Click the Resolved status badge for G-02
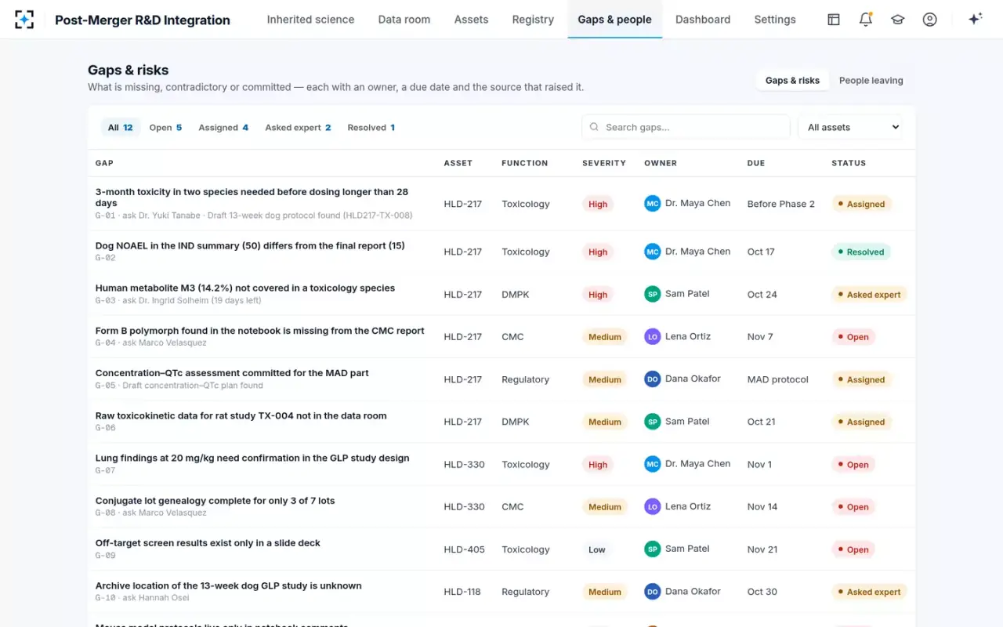Image resolution: width=1003 pixels, height=627 pixels. tap(860, 252)
